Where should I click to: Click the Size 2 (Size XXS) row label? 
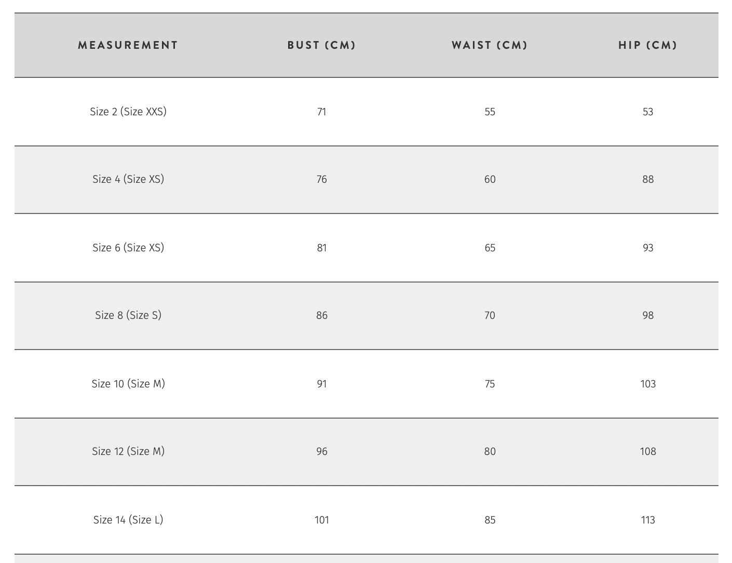click(x=128, y=112)
